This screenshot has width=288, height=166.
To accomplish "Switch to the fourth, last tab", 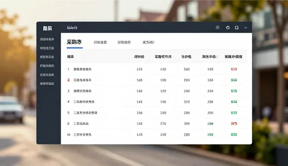I will click(148, 42).
